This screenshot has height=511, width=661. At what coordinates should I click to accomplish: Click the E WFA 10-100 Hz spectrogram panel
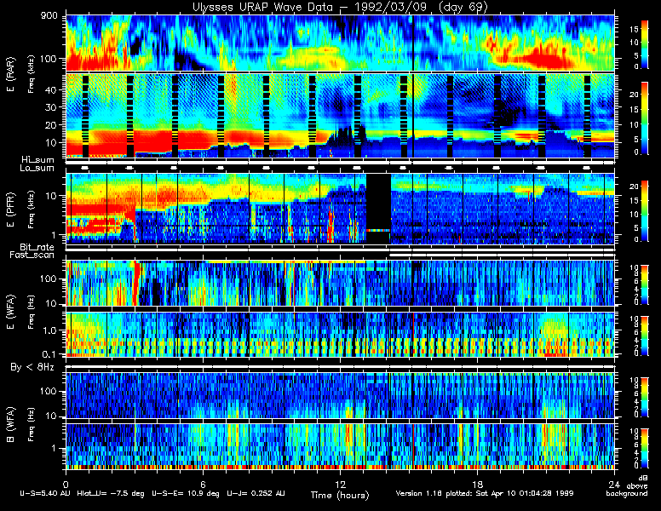coord(340,283)
